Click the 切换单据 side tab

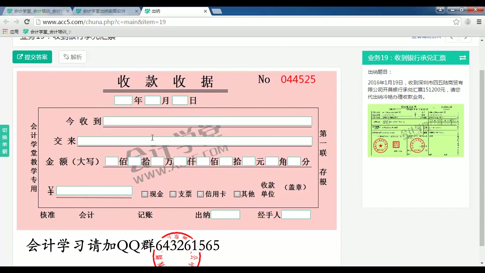pyautogui.click(x=5, y=141)
